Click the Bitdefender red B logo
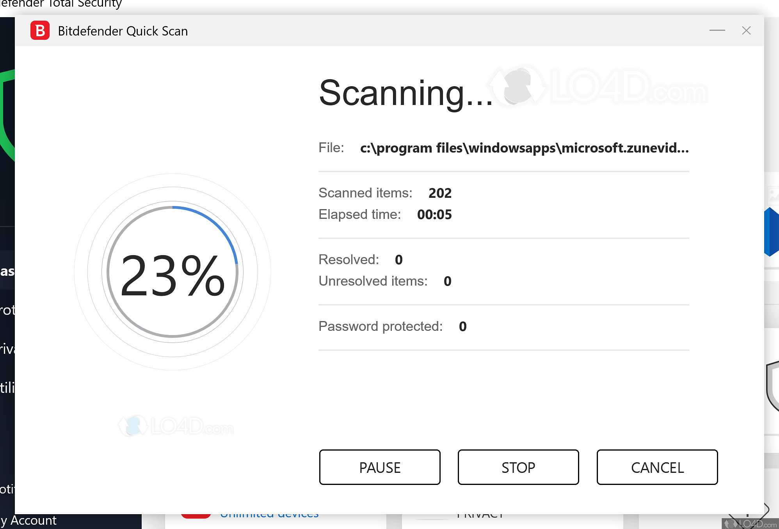Image resolution: width=779 pixels, height=529 pixels. (40, 30)
